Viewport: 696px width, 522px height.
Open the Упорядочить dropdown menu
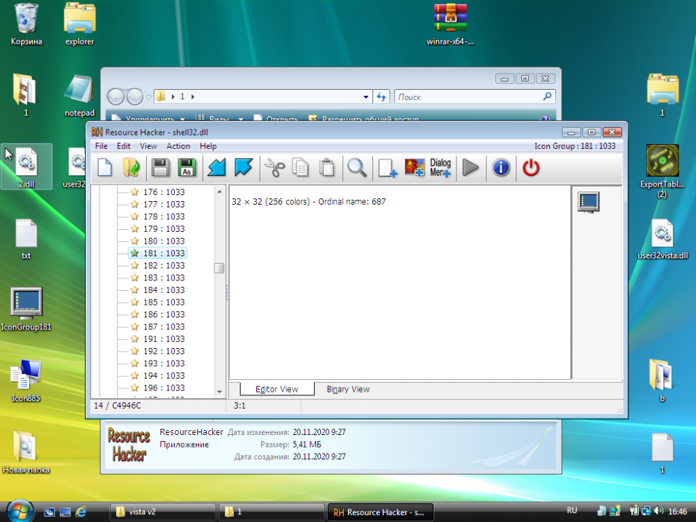[x=154, y=117]
